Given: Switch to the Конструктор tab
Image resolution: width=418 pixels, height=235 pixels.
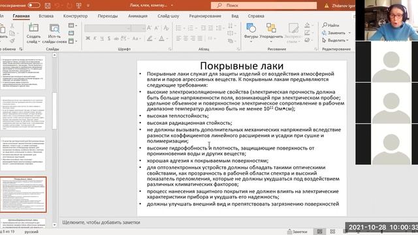Looking at the screenshot, I should click(75, 16).
